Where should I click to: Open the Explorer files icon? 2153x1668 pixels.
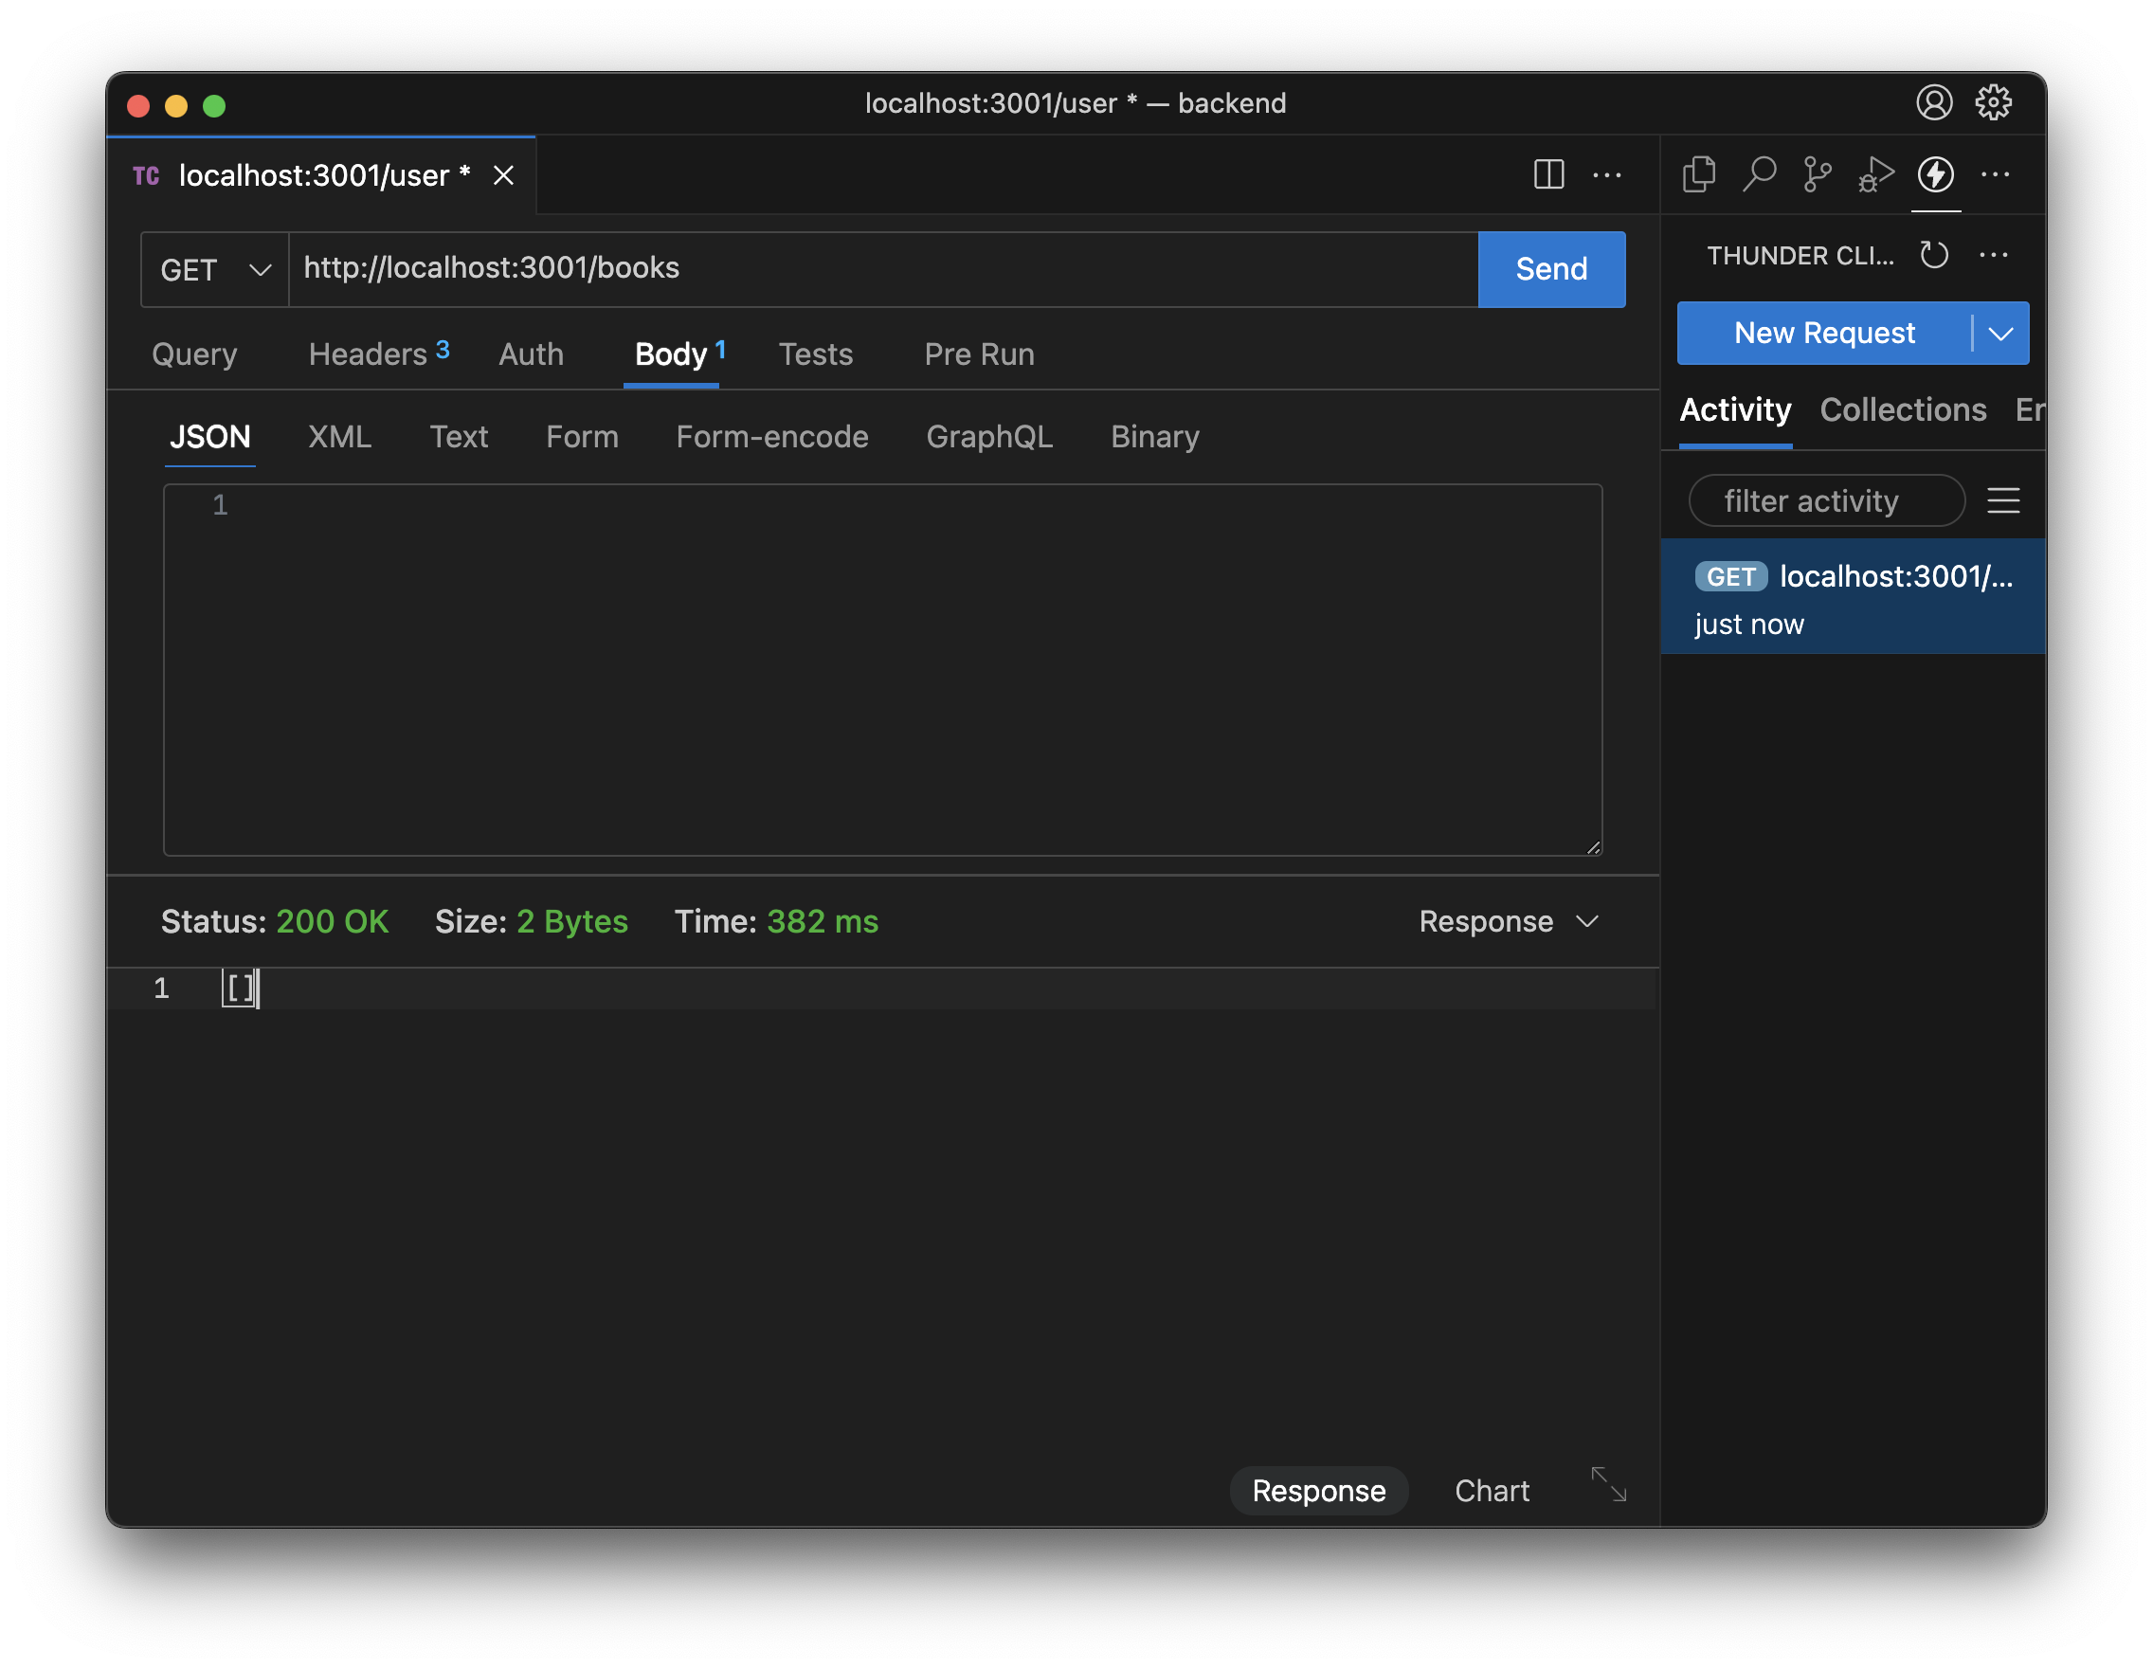[x=1698, y=175]
